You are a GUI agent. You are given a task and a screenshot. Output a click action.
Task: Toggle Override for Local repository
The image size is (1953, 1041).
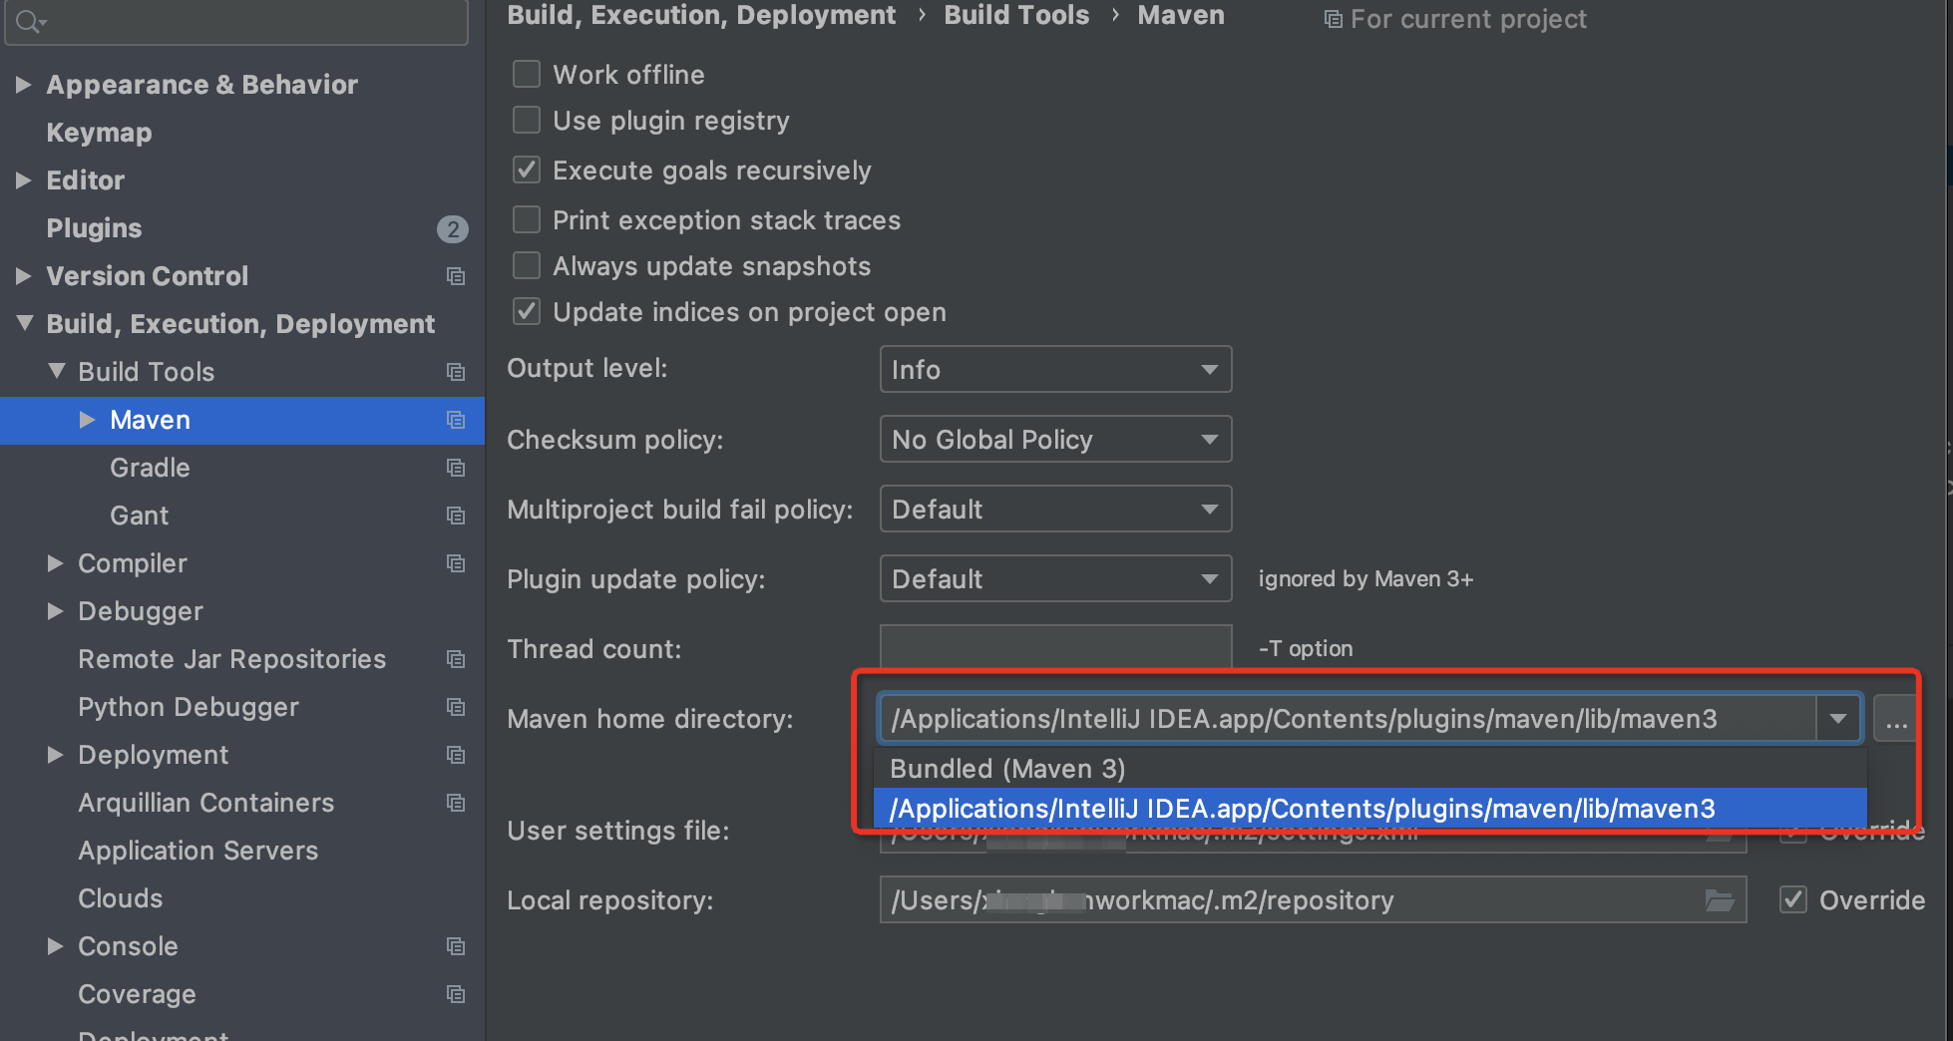pos(1793,900)
